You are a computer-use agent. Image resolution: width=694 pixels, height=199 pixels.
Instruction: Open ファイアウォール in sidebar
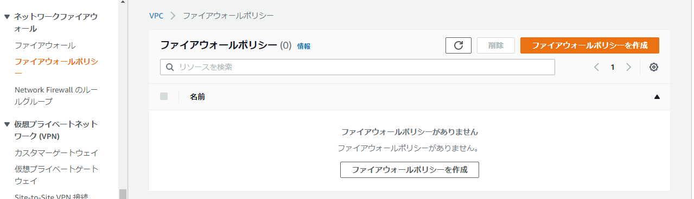[x=45, y=45]
